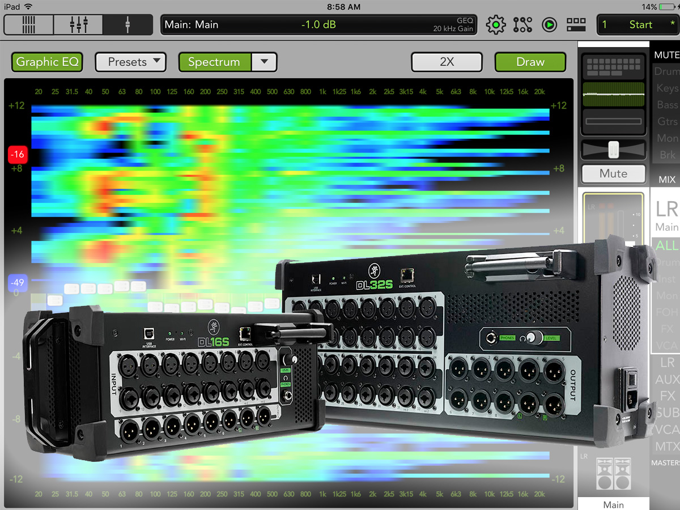Toggle the Brk mute group
This screenshot has width=680, height=510.
click(x=666, y=155)
